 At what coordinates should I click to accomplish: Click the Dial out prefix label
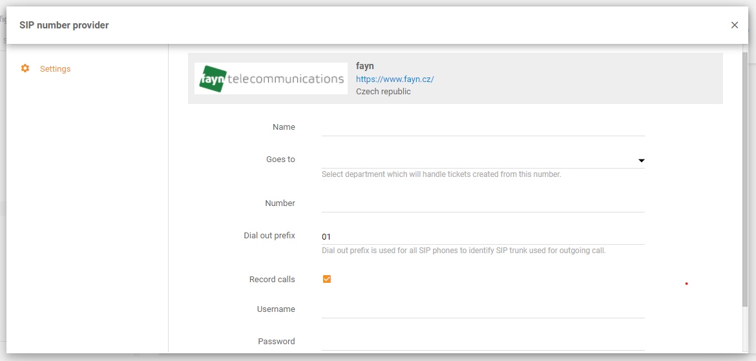coord(269,236)
